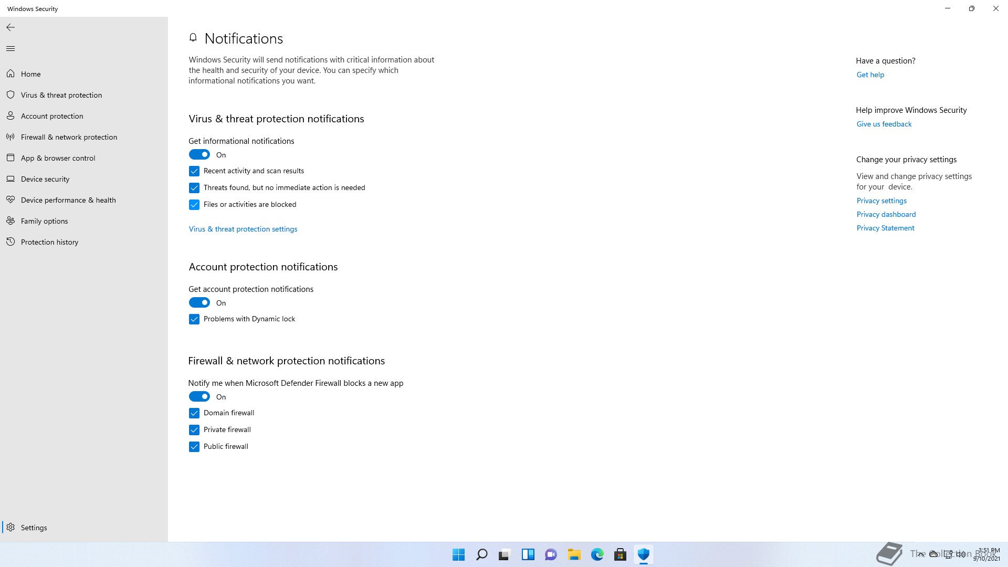Open Account protection page
Image resolution: width=1008 pixels, height=567 pixels.
[x=84, y=116]
